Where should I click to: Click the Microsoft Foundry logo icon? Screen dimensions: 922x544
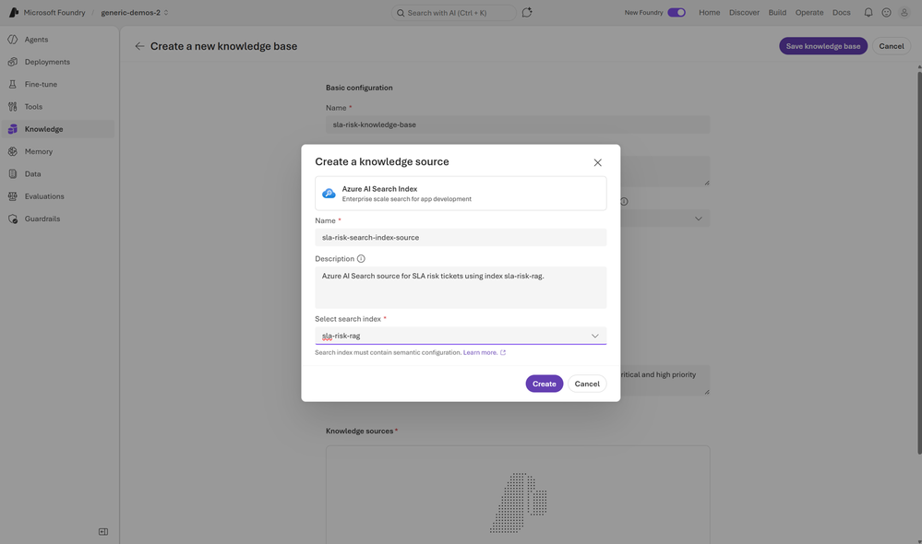coord(13,12)
